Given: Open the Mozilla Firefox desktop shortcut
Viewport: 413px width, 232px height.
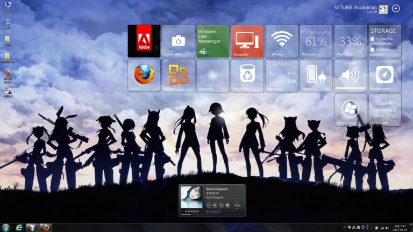Looking at the screenshot, I should (x=8, y=77).
